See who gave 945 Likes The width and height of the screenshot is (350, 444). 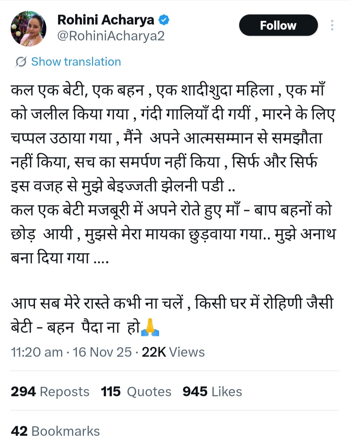pos(212,391)
